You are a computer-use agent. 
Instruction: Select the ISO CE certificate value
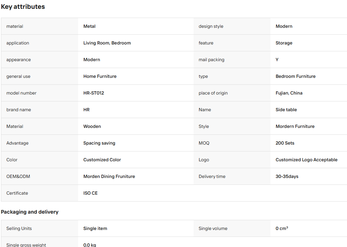(91, 193)
